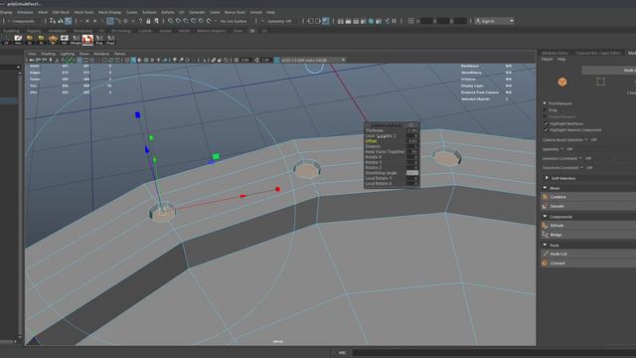
Task: Click the Connect tool icon
Action: (545, 263)
